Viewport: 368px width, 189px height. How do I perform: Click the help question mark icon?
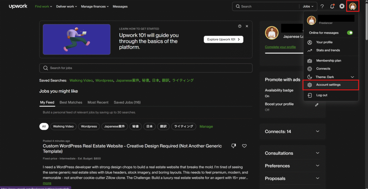click(322, 6)
